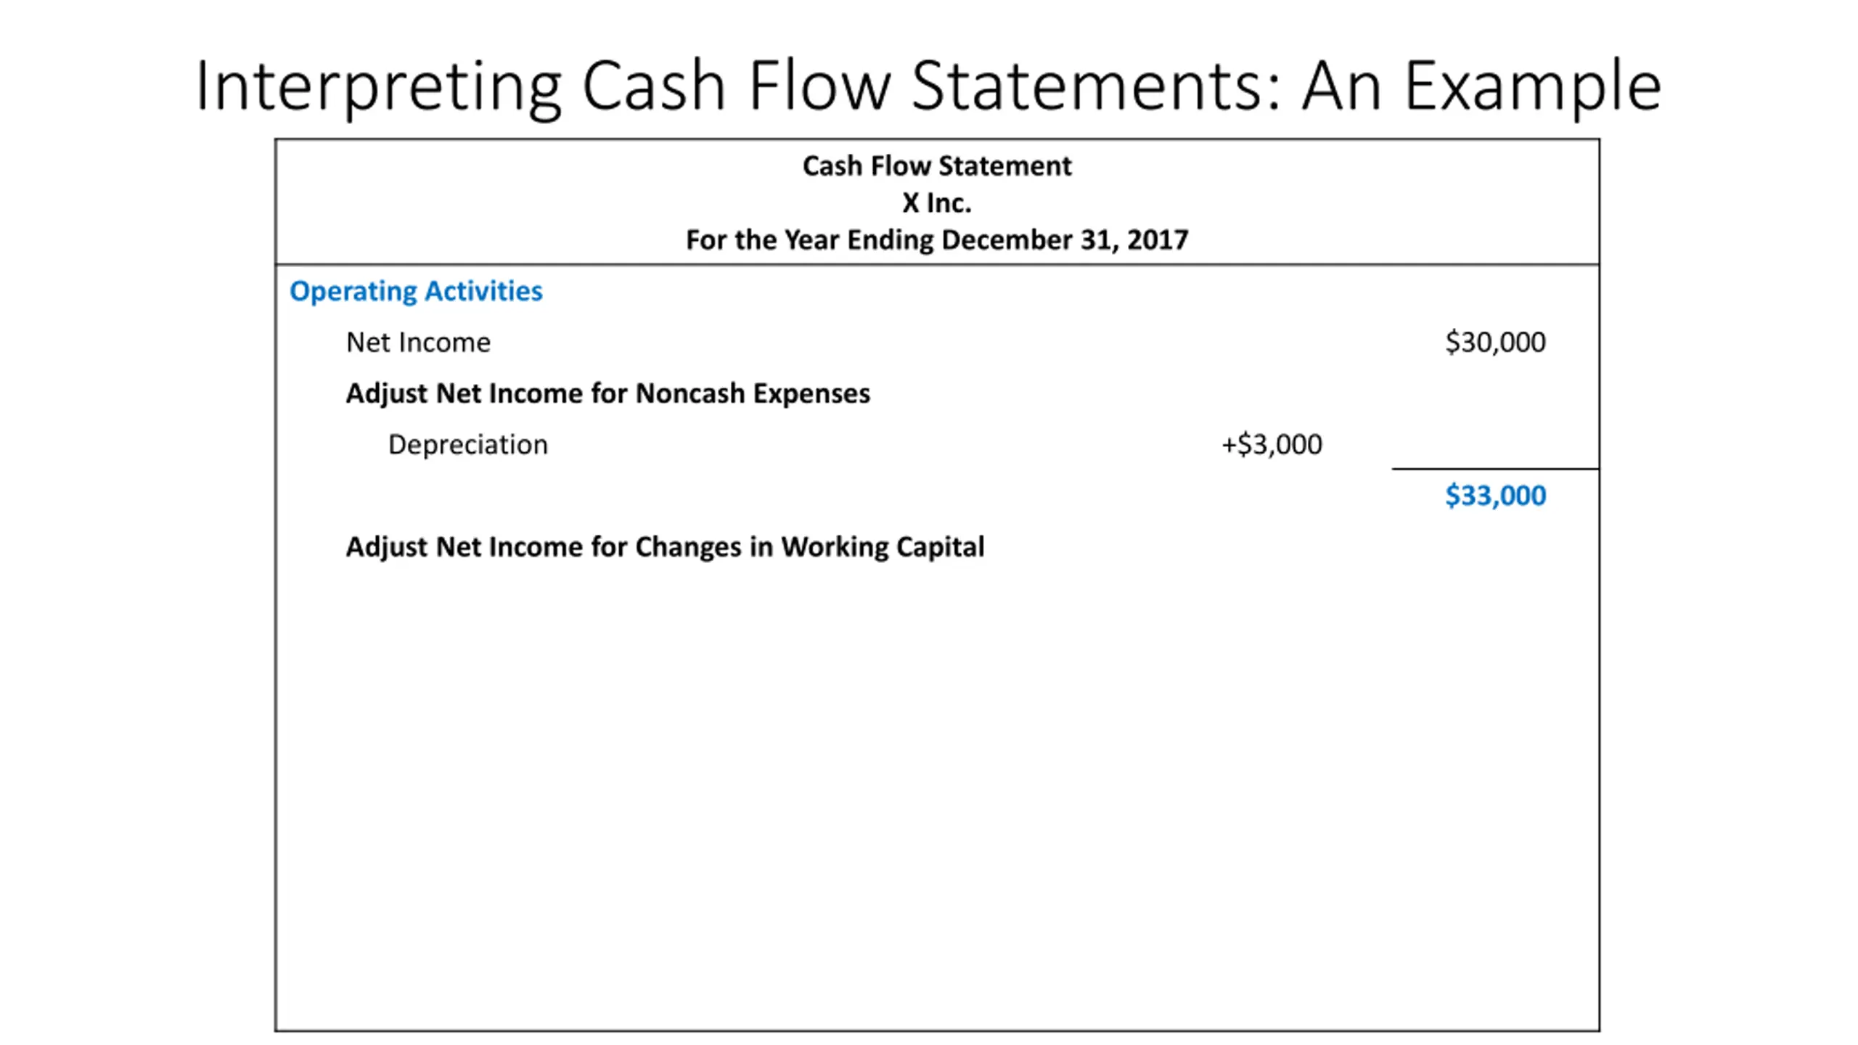Click the blue $33,000 subtotal
Screen dimensions: 1858x1045
(x=1495, y=496)
